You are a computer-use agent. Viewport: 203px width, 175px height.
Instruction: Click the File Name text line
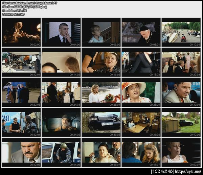(x=30, y=3)
